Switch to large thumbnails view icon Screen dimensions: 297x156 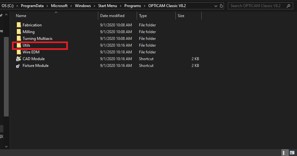[292, 152]
